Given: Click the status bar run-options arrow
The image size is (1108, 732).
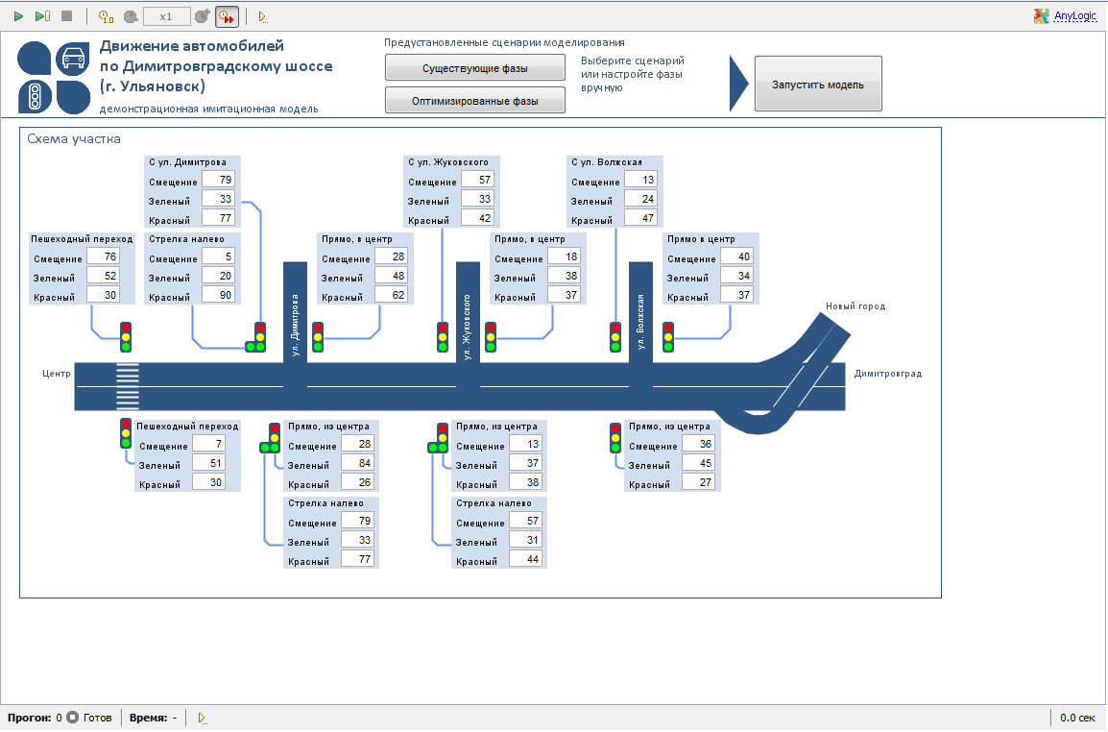Looking at the screenshot, I should click(202, 718).
